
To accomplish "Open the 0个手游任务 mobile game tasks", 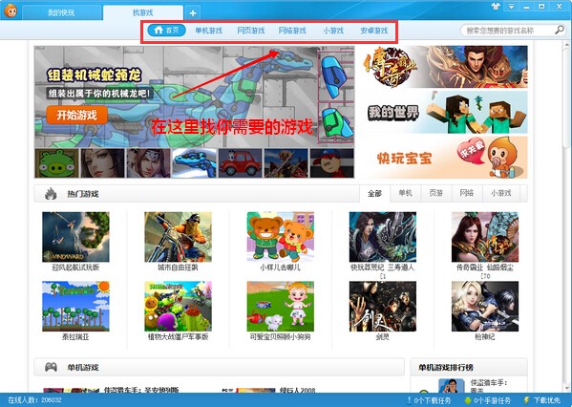I will (488, 400).
